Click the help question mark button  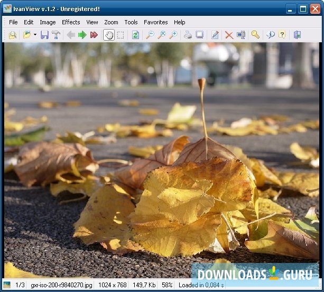[282, 35]
